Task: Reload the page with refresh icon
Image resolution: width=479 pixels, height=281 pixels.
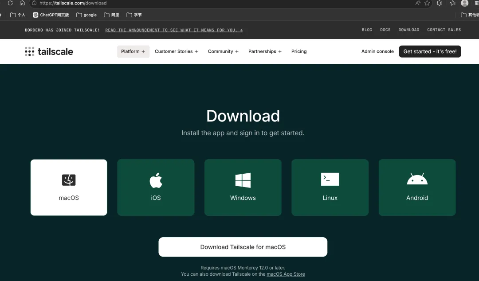Action: point(10,3)
